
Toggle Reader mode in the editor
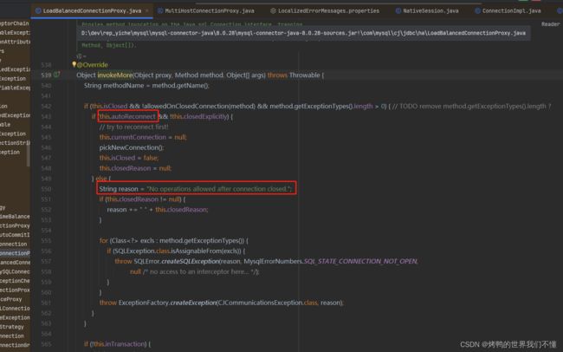pyautogui.click(x=550, y=24)
